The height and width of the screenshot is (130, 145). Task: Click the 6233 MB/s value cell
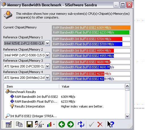click(x=68, y=102)
